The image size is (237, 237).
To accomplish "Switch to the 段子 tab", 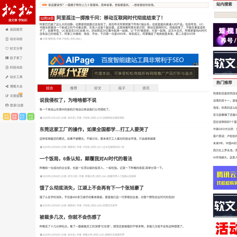I will click(122, 88).
